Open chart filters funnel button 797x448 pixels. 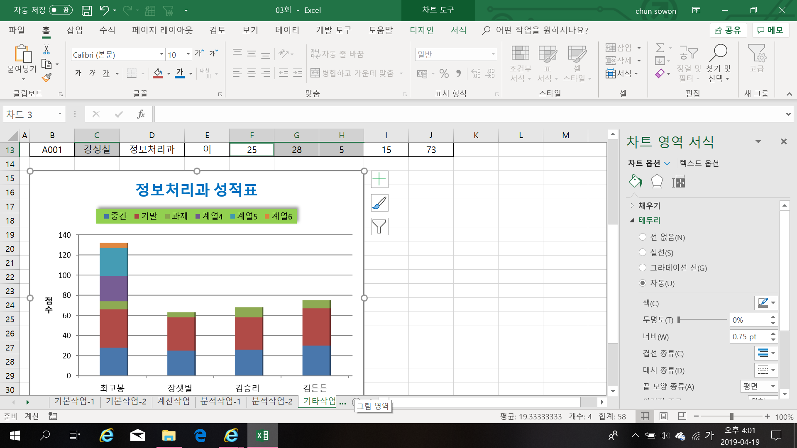tap(379, 226)
